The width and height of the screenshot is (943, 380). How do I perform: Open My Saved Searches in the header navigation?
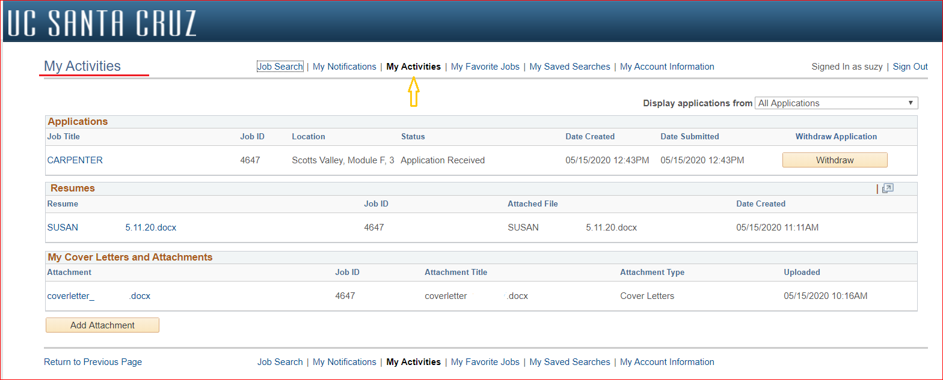click(x=570, y=67)
